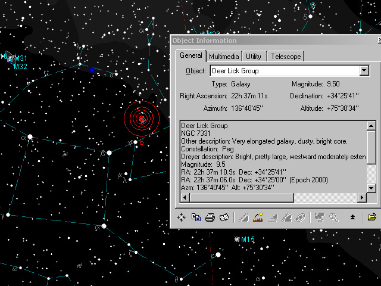Click the grayed elliptical orbit icon
The height and width of the screenshot is (286, 381).
click(x=301, y=217)
